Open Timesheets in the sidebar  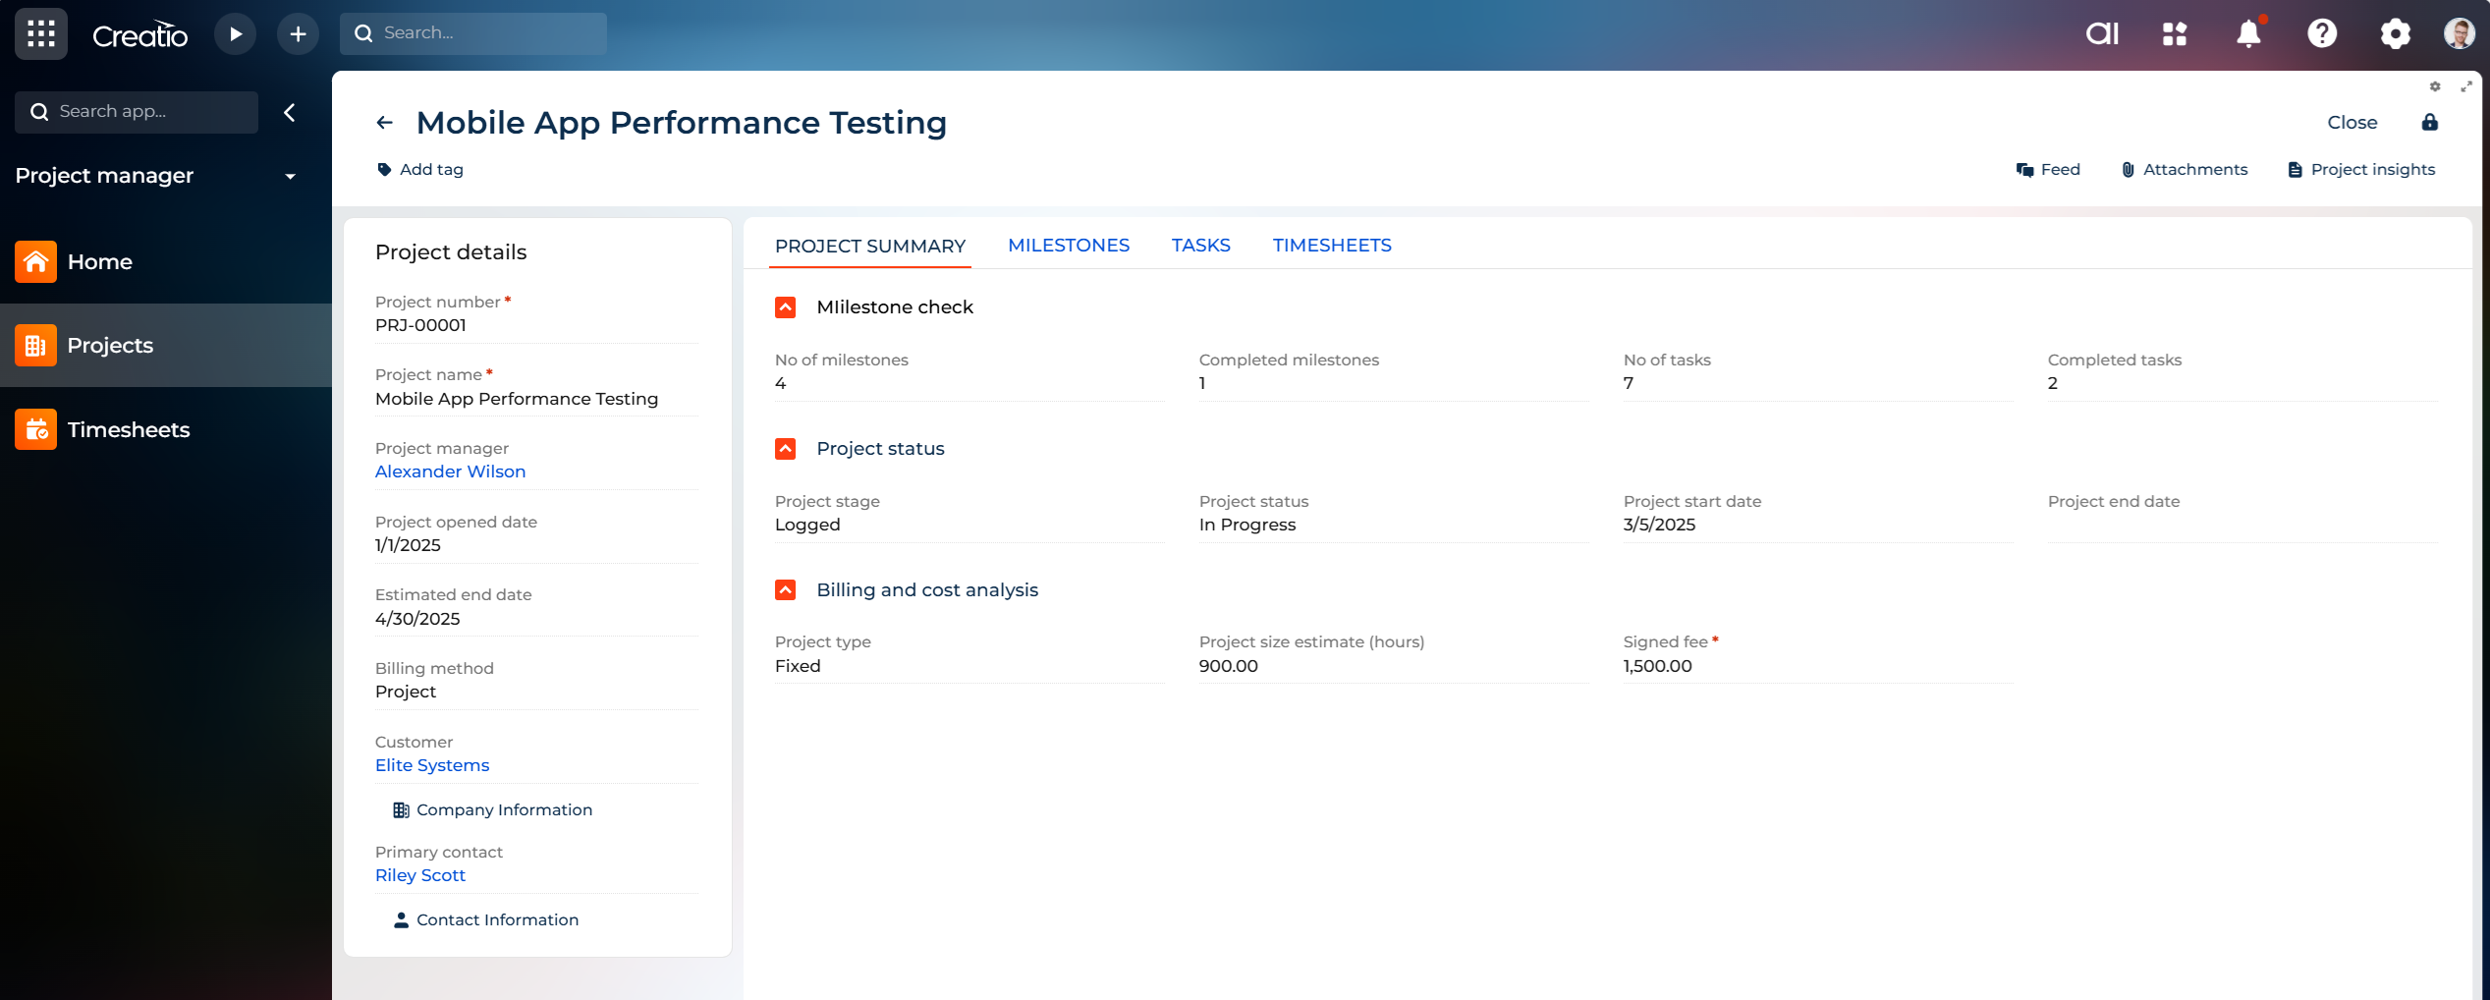(129, 429)
